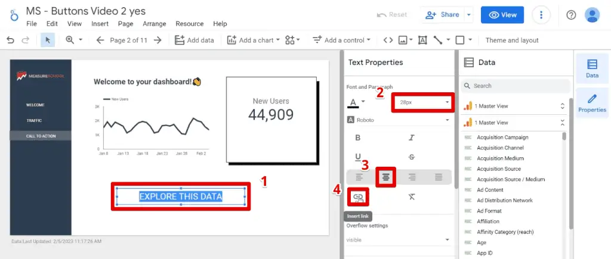Open the Overflow settings visible dropdown
The height and width of the screenshot is (259, 611).
click(x=398, y=240)
